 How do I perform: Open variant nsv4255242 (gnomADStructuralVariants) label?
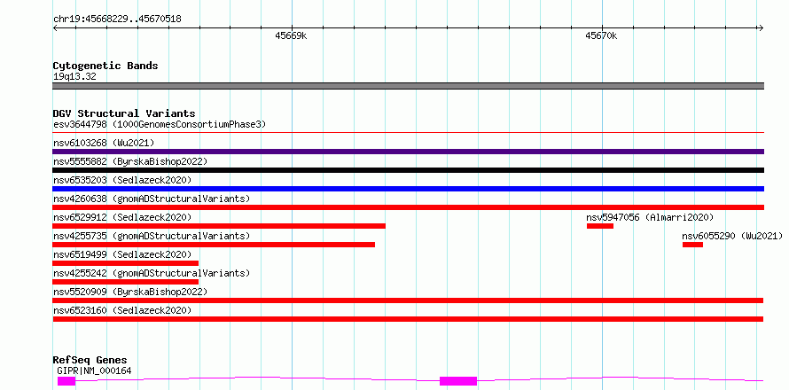tap(152, 273)
